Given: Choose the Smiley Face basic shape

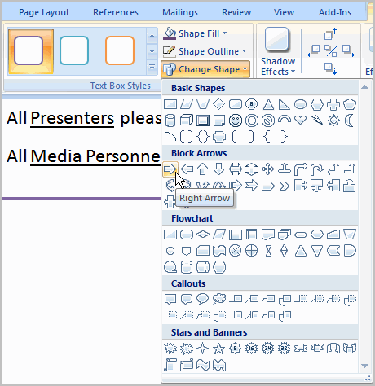Looking at the screenshot, I should click(x=236, y=121).
